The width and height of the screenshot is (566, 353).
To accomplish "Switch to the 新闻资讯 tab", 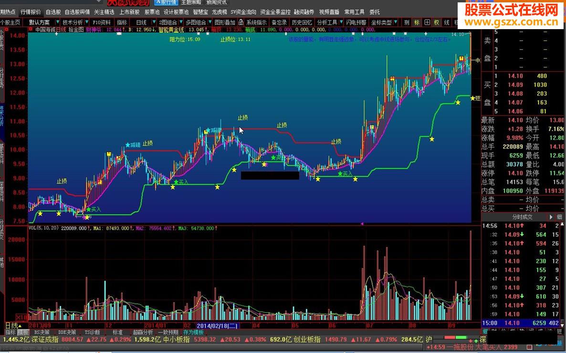I will 217,2.
